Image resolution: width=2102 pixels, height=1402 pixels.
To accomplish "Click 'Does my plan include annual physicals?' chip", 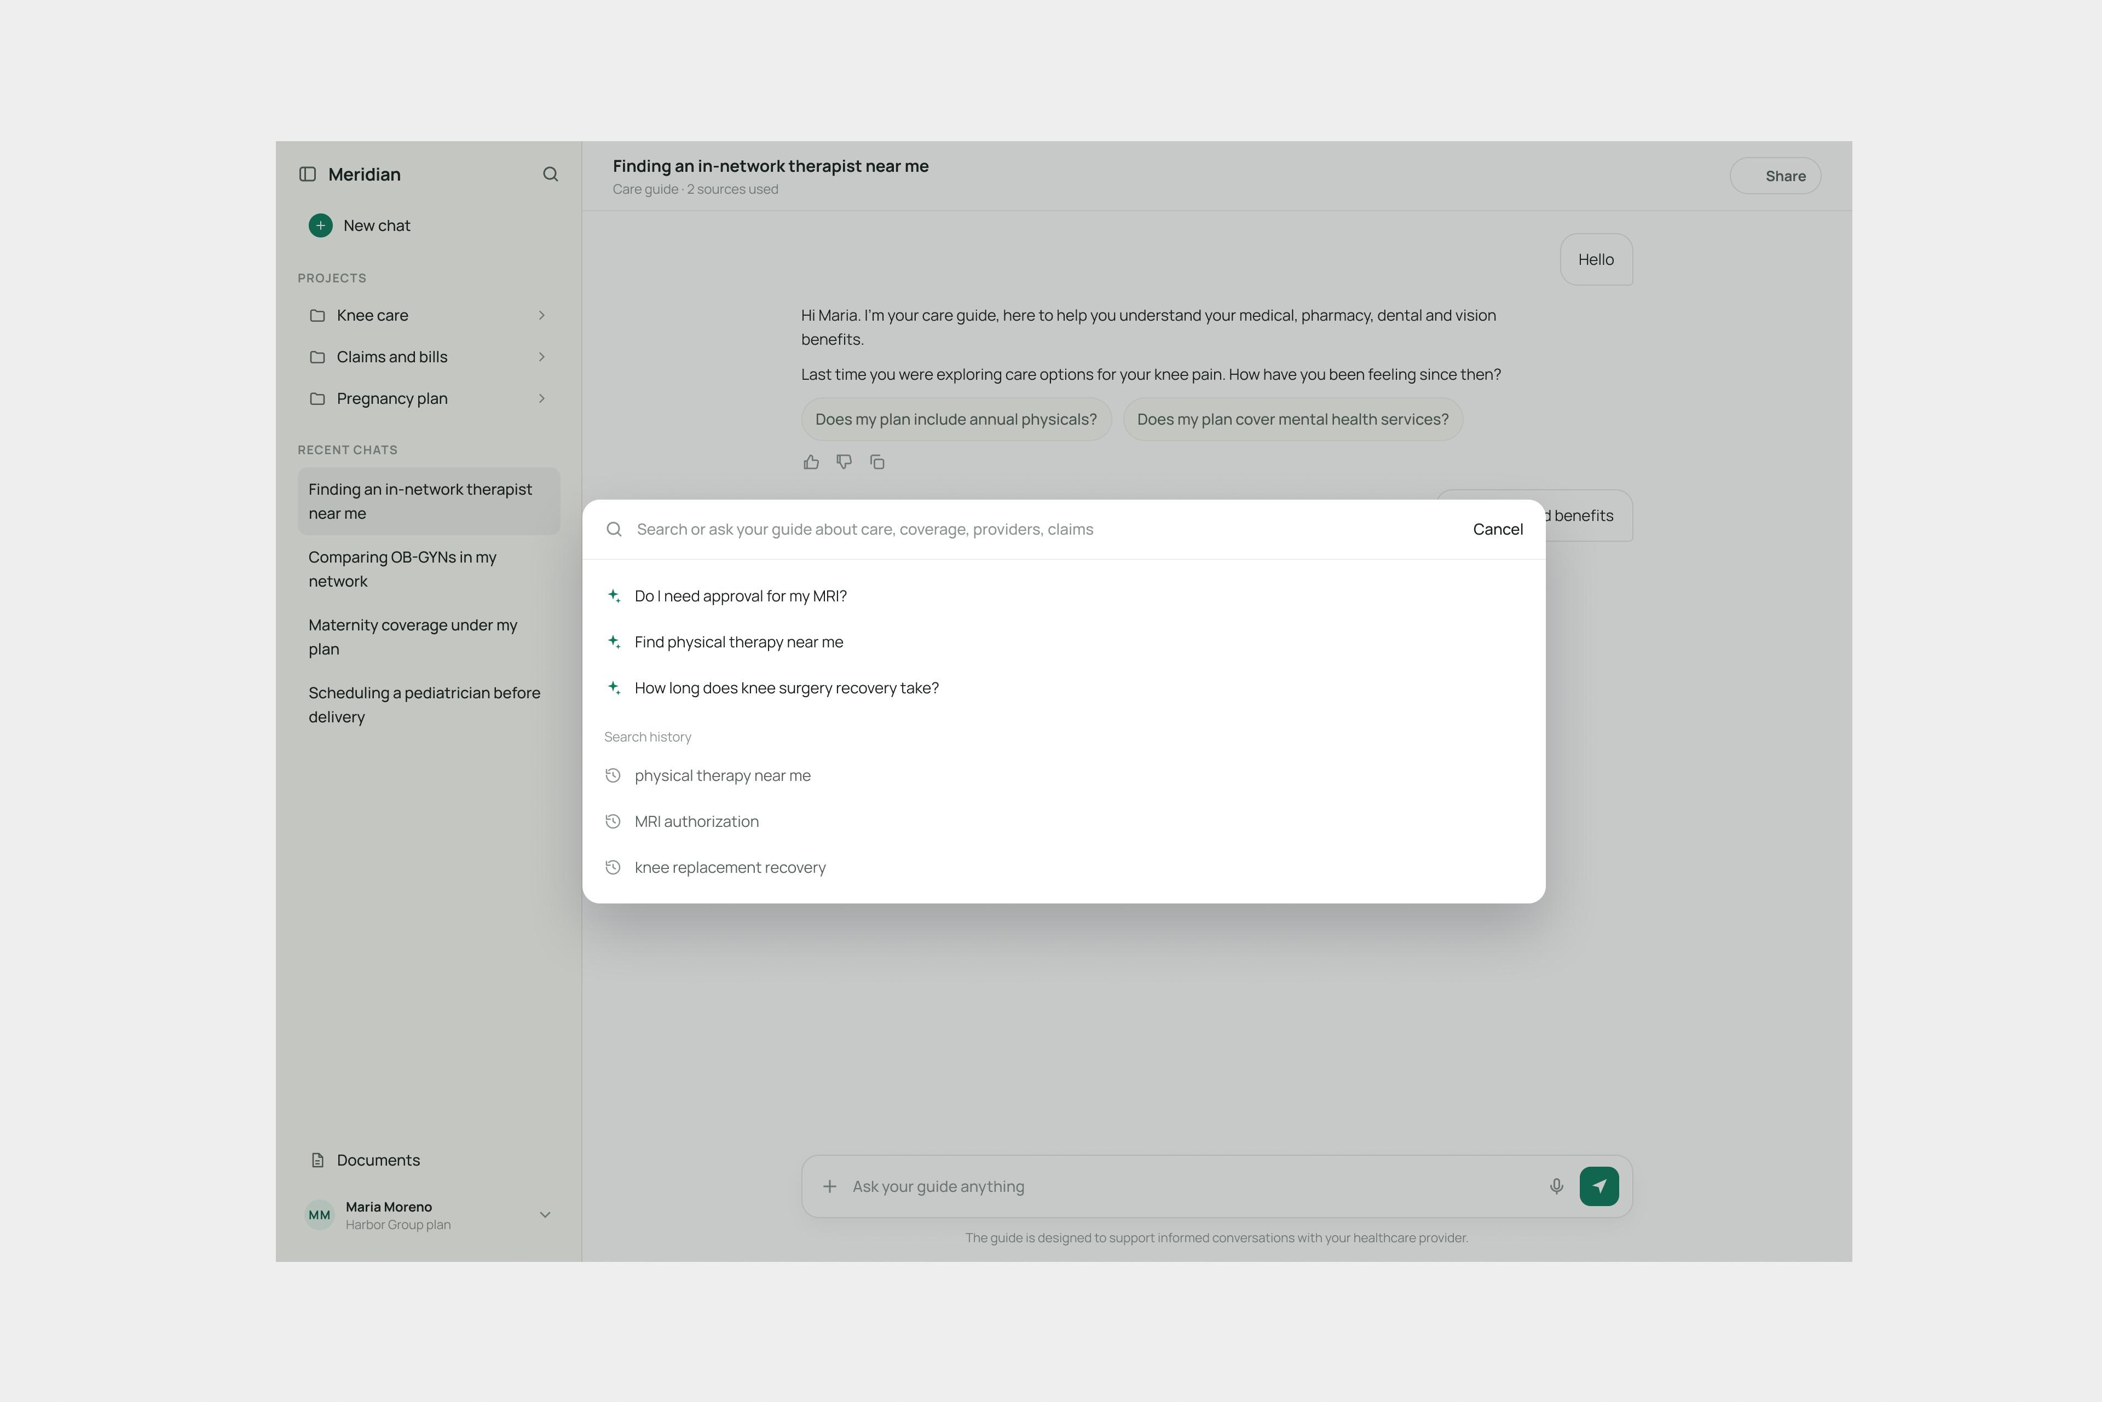I will point(955,419).
